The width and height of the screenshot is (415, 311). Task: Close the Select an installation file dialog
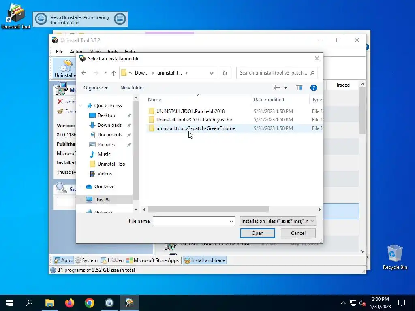[x=317, y=58]
